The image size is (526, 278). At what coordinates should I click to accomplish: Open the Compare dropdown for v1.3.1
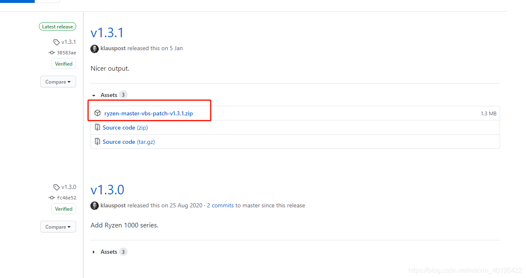coord(58,82)
